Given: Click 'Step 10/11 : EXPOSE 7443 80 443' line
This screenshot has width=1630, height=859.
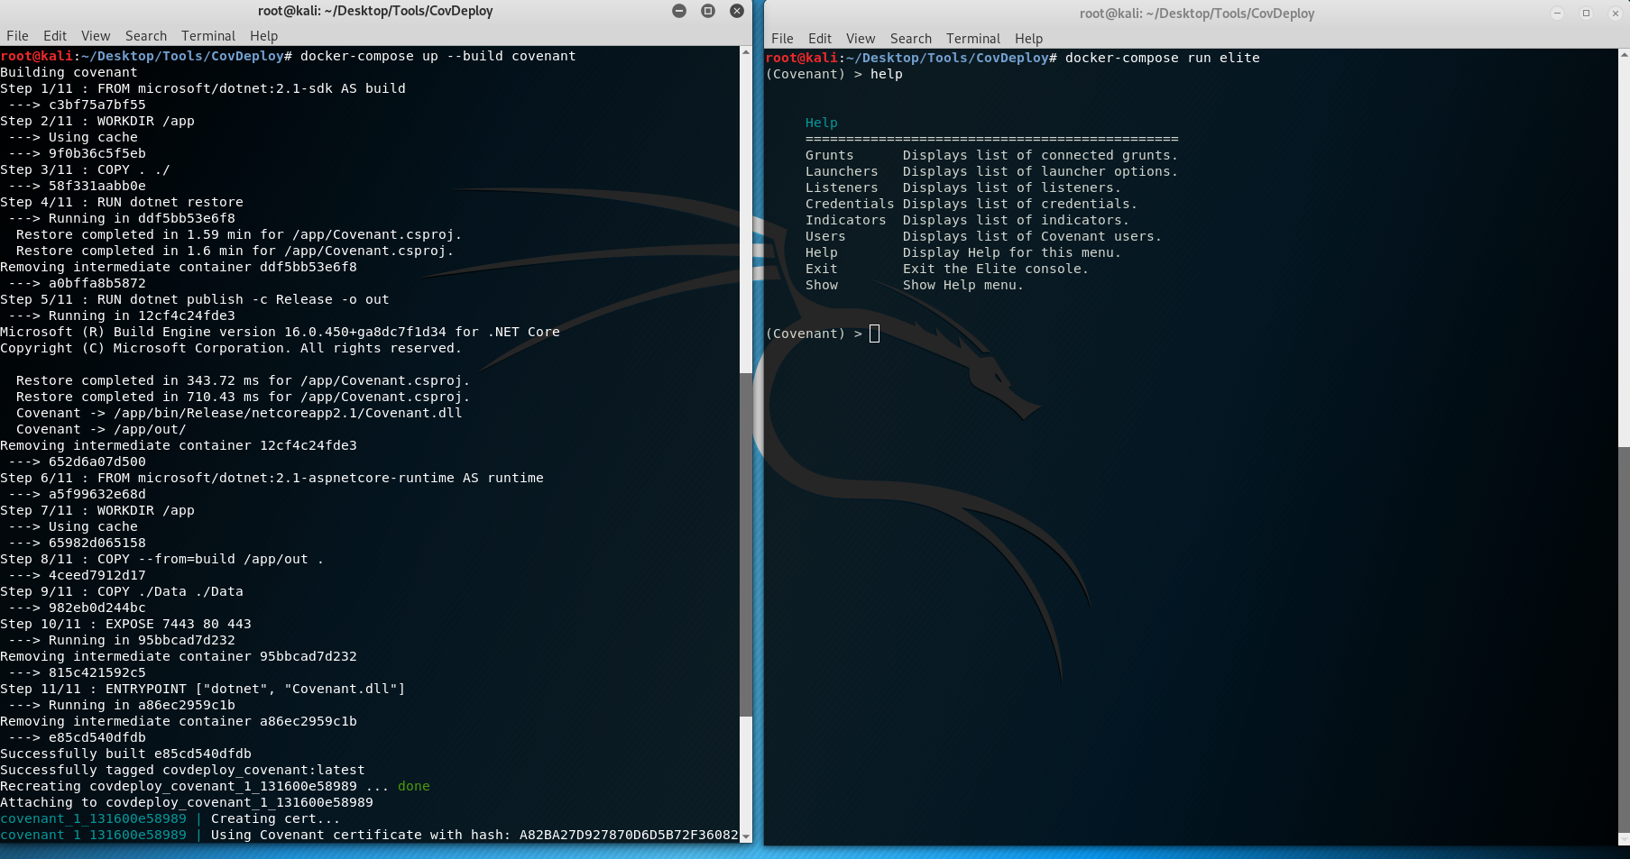Looking at the screenshot, I should pos(125,624).
